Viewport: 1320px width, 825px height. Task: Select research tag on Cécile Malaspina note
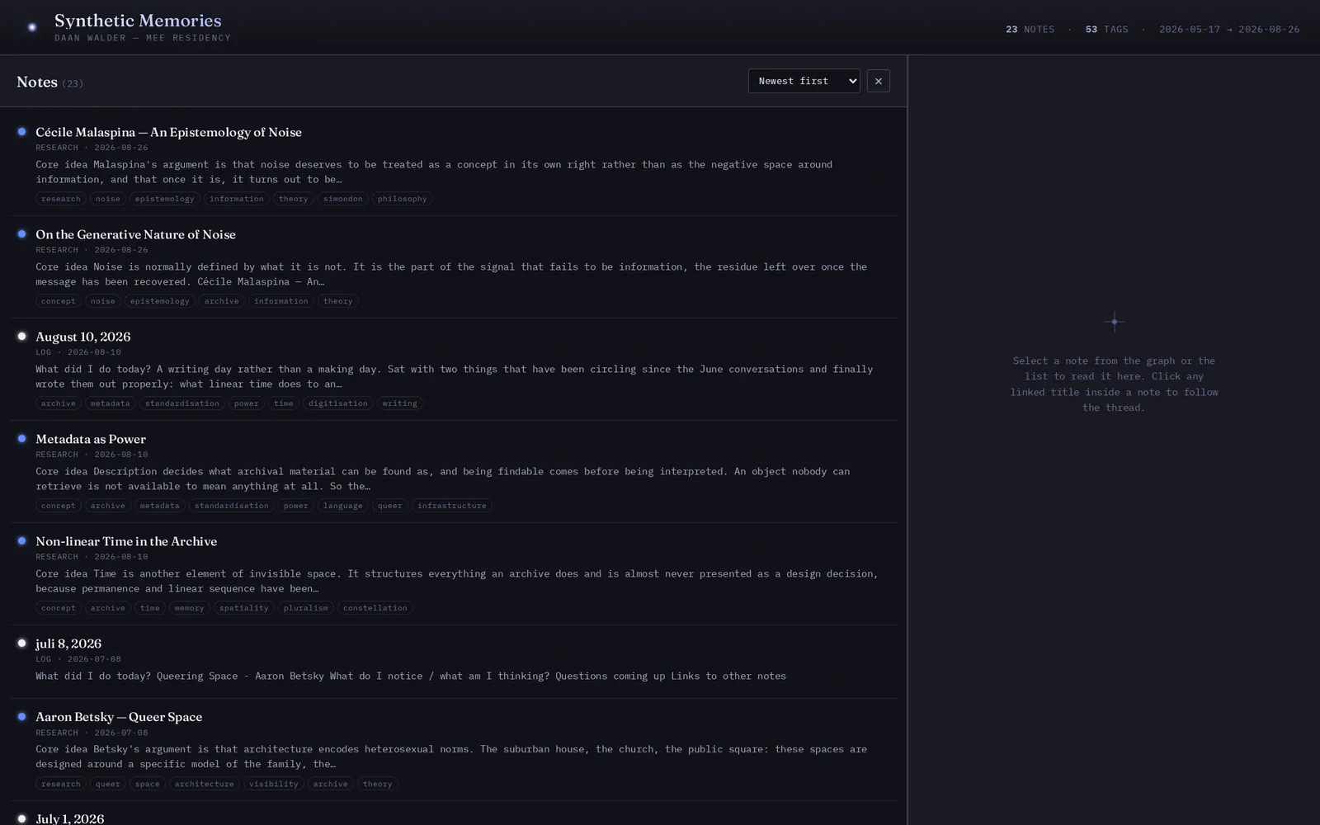pyautogui.click(x=61, y=199)
